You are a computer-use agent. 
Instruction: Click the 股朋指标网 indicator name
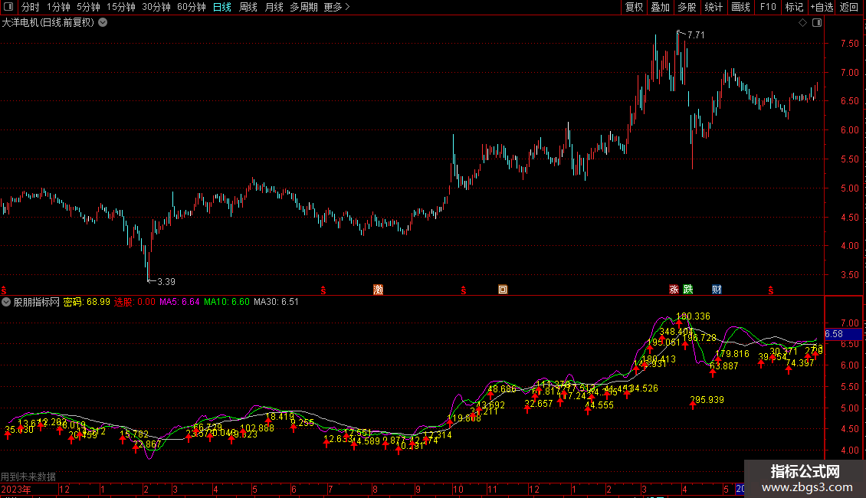[37, 302]
